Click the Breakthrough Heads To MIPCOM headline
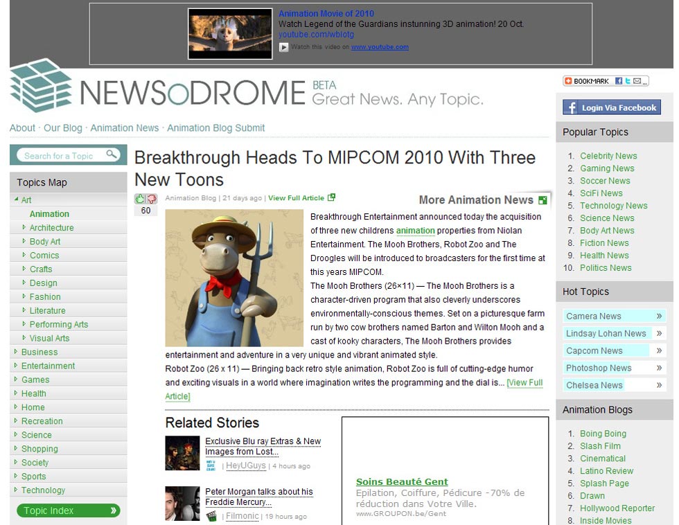This screenshot has width=679, height=525. pos(335,168)
